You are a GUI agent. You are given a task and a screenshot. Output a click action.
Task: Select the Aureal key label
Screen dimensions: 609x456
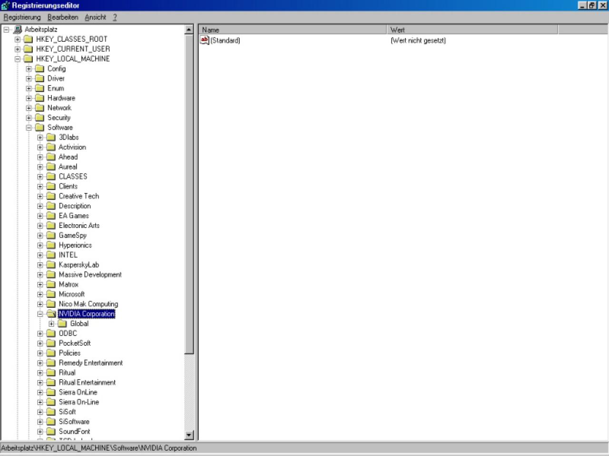[68, 167]
